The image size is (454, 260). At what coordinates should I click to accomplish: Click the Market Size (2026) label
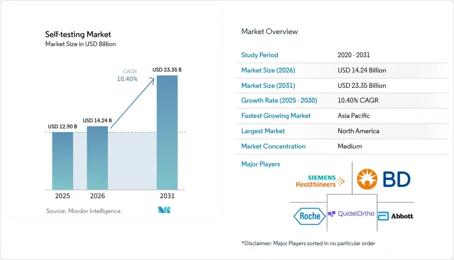coord(268,70)
